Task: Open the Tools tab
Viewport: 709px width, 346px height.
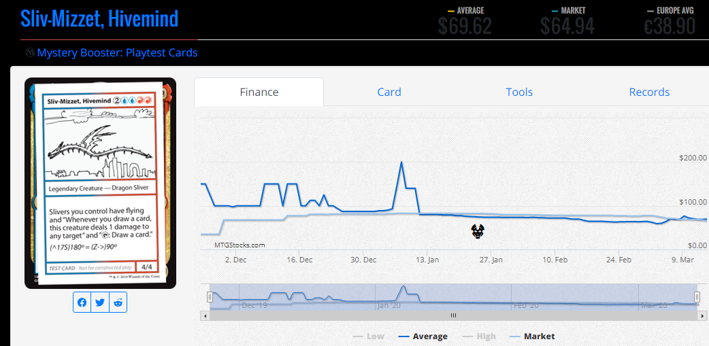Action: [x=519, y=92]
